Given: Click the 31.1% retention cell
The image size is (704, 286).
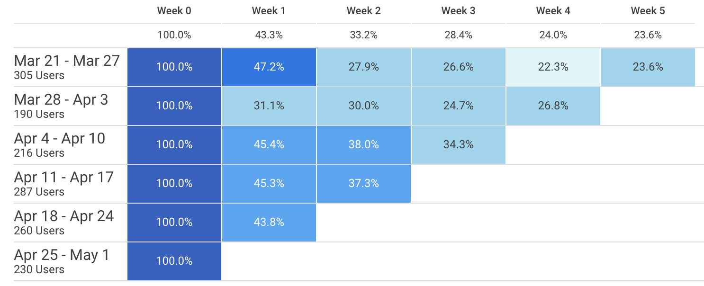Looking at the screenshot, I should 269,106.
